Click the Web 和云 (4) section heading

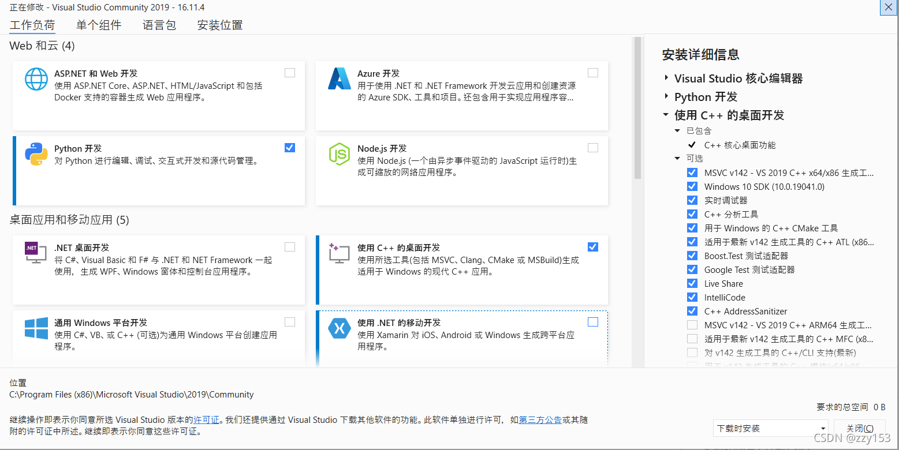[42, 46]
